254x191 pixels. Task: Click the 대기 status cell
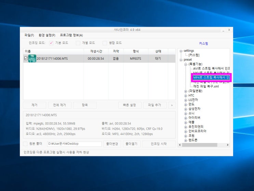click(158, 59)
